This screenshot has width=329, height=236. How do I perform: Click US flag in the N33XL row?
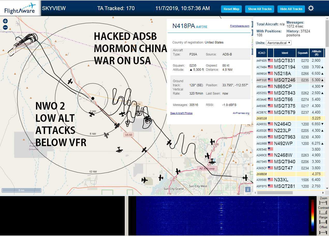click(x=270, y=180)
